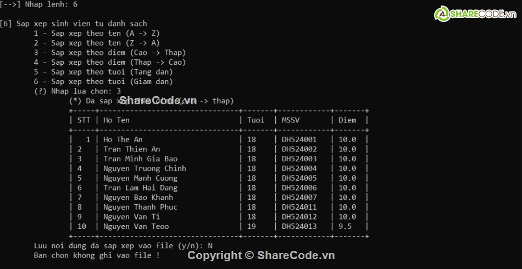Click the age "18" in Nguyen Bao Khanh row
The image size is (522, 269).
coord(251,197)
